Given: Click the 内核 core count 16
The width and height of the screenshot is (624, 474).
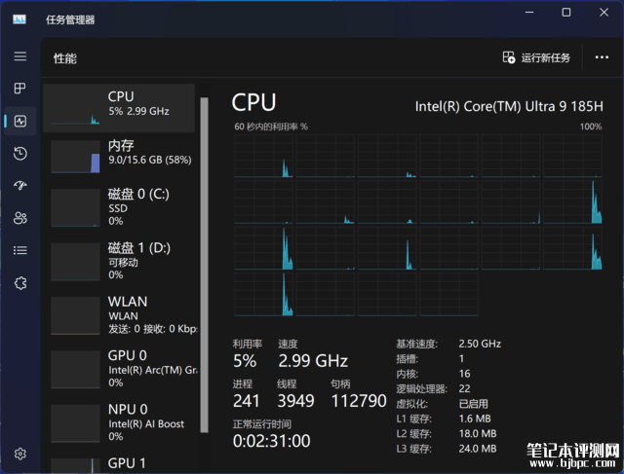Looking at the screenshot, I should [x=464, y=374].
